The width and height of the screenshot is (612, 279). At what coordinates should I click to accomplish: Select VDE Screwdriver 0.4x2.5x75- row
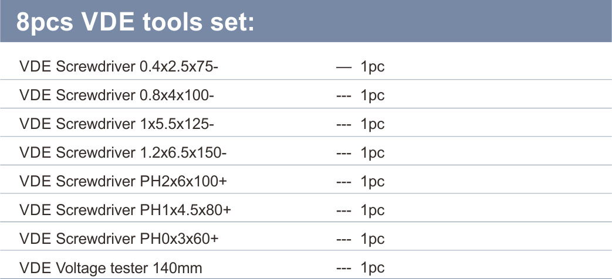306,67
